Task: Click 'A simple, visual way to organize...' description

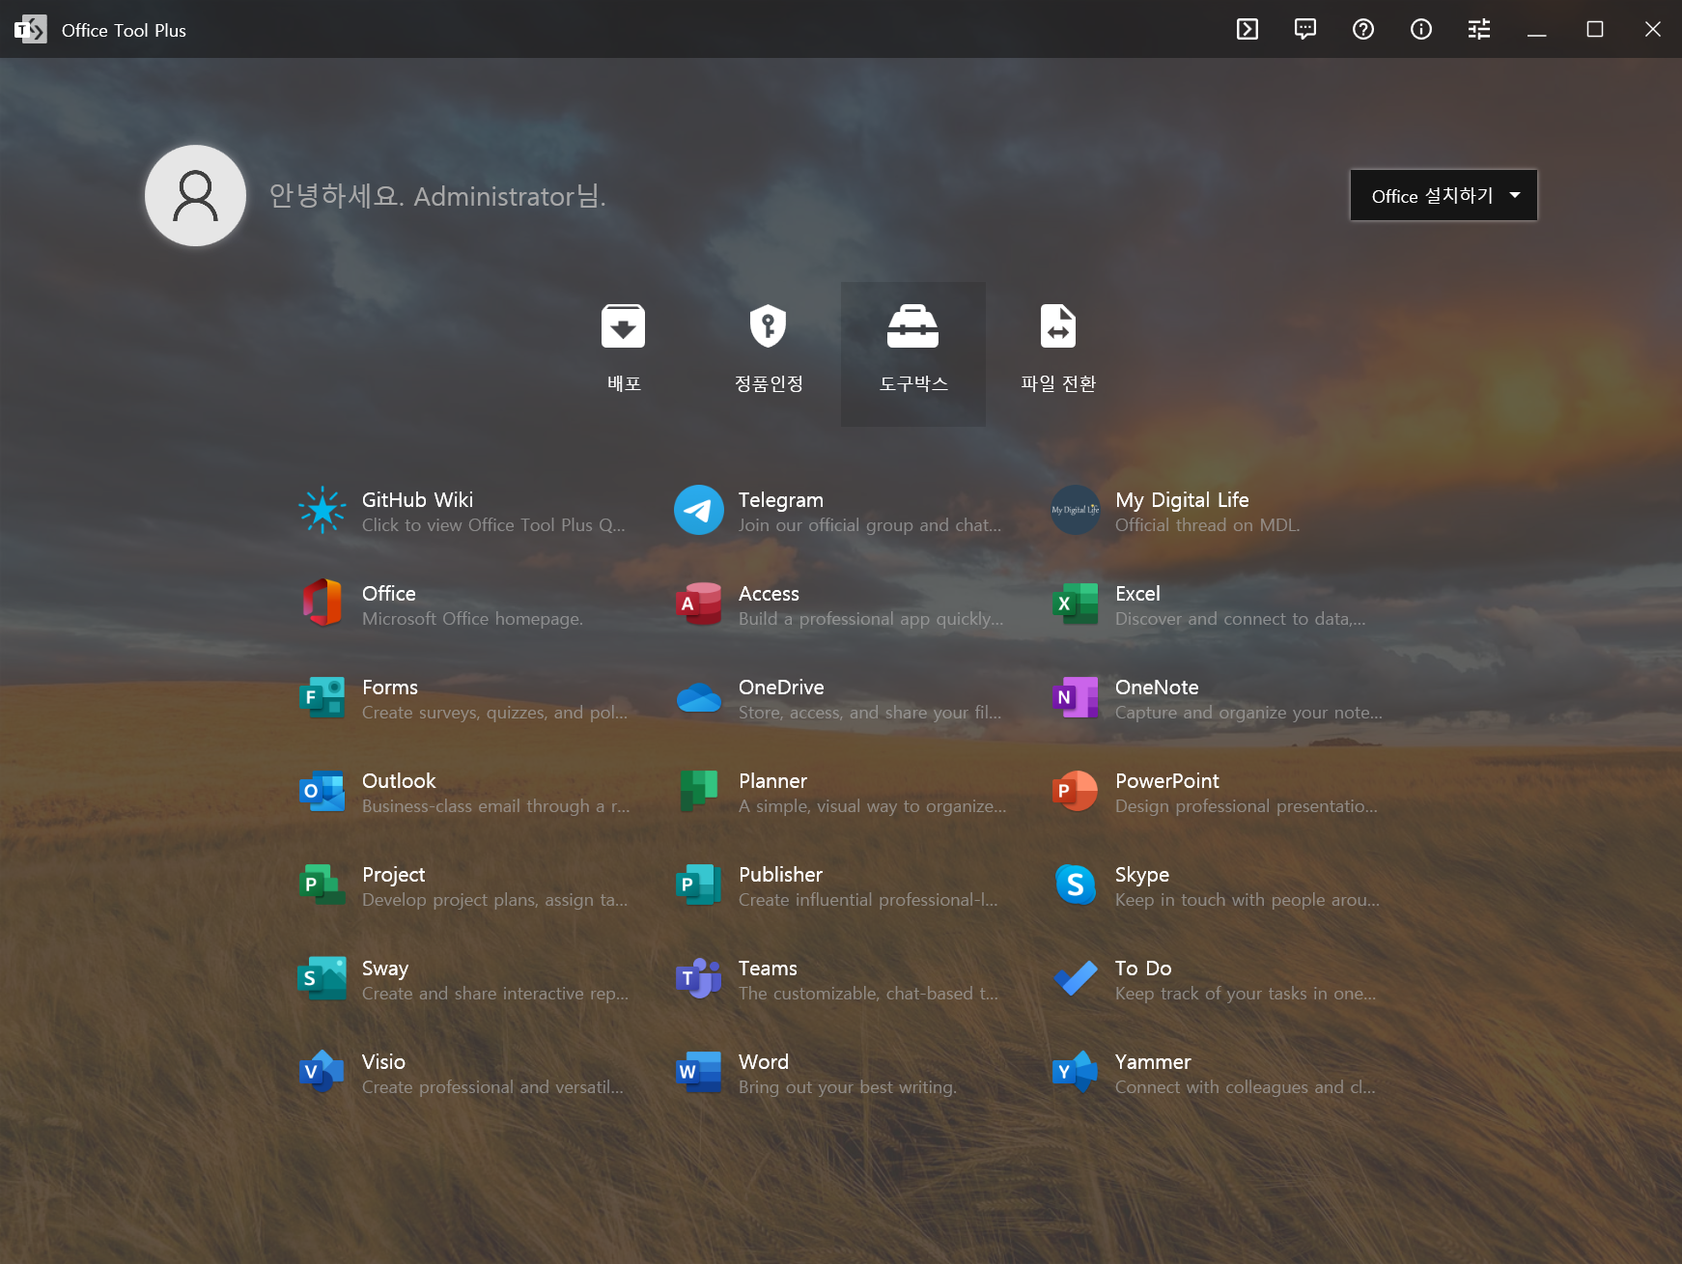Action: coord(872,806)
